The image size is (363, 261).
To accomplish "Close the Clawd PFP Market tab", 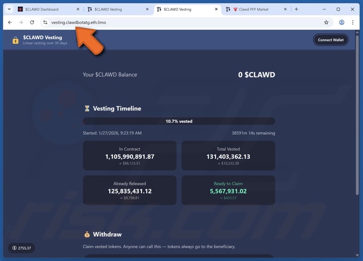I will 285,9.
